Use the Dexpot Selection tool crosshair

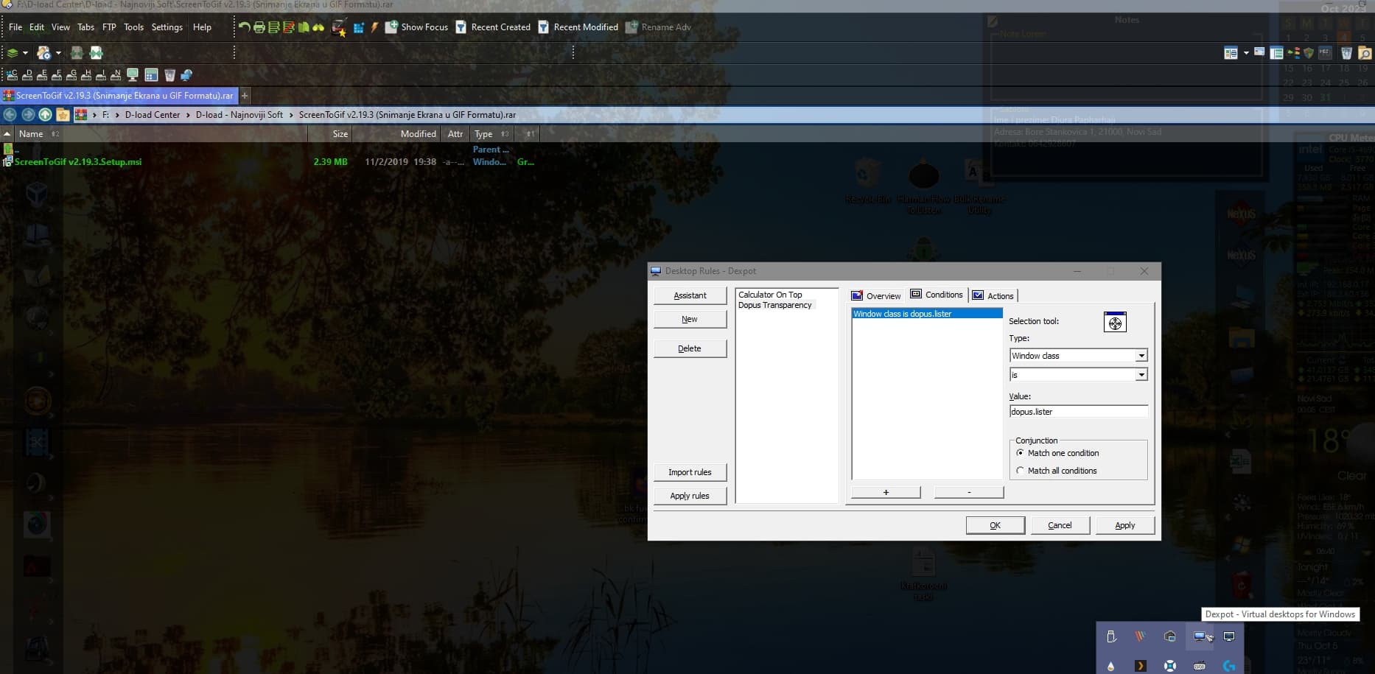pyautogui.click(x=1115, y=322)
